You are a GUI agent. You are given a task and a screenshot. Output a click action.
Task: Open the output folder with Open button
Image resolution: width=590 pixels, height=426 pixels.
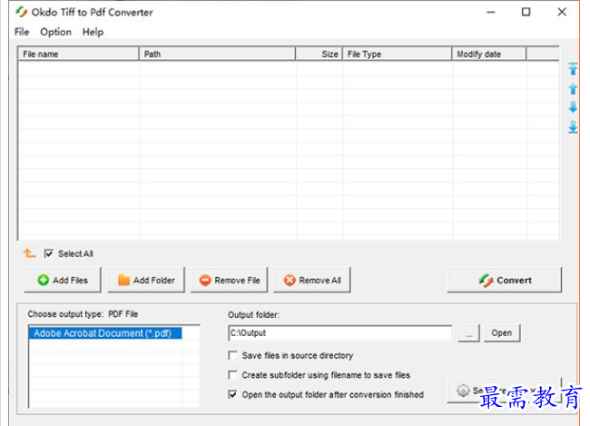pyautogui.click(x=502, y=333)
